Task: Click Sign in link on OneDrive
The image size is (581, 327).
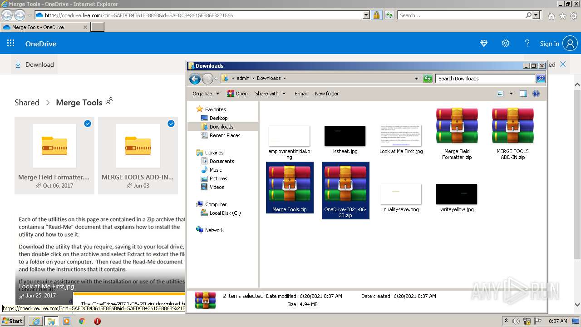Action: (549, 44)
